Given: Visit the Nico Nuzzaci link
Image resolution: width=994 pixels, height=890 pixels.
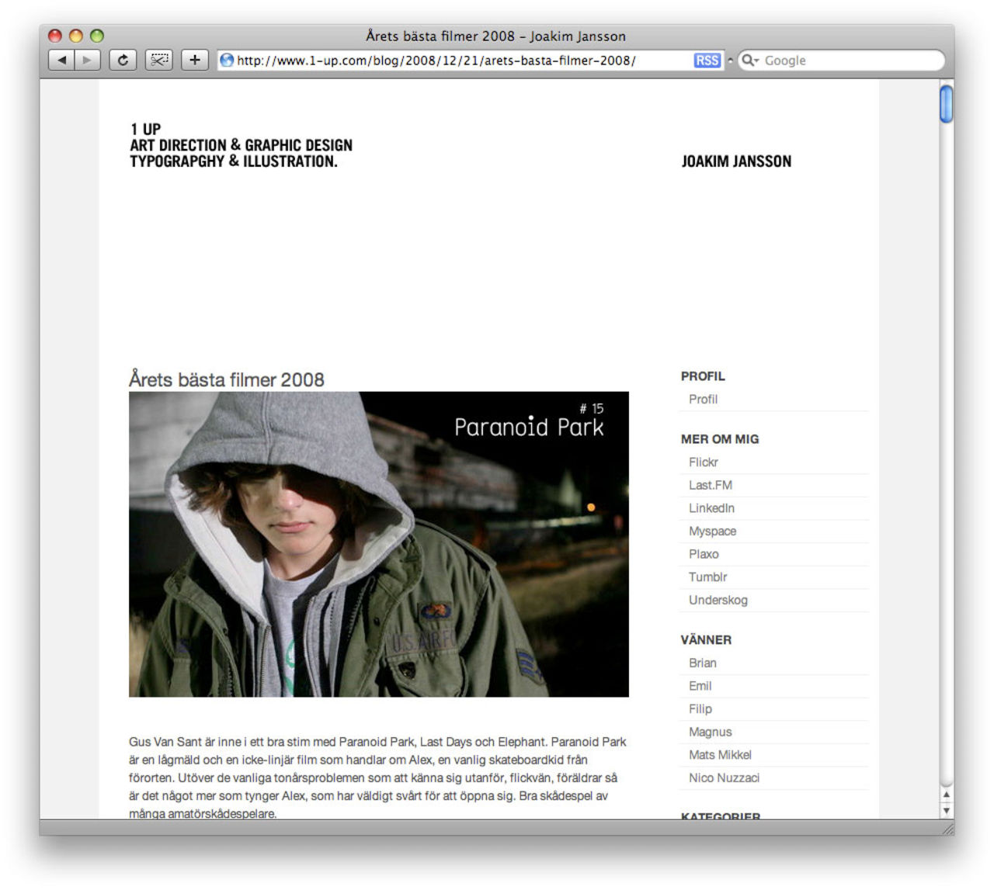Looking at the screenshot, I should [724, 777].
